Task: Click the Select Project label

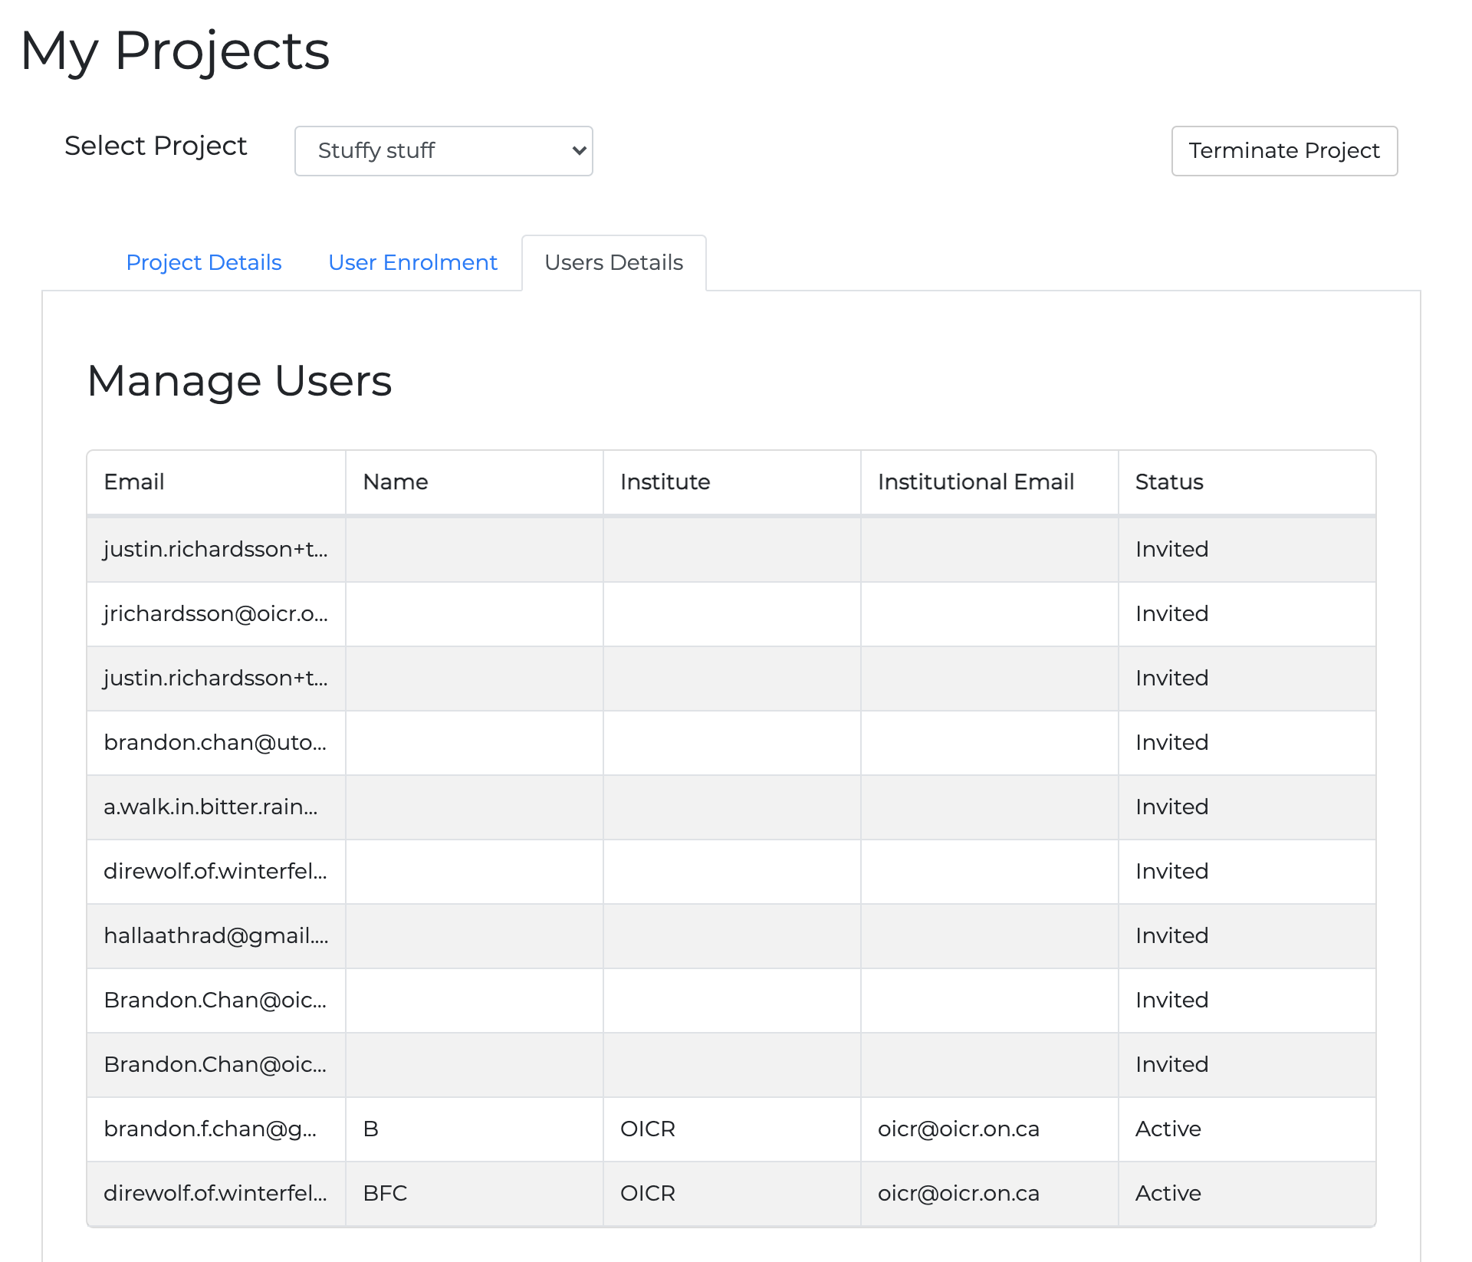Action: [156, 146]
